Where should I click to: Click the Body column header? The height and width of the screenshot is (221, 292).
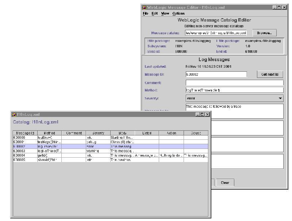(123, 133)
